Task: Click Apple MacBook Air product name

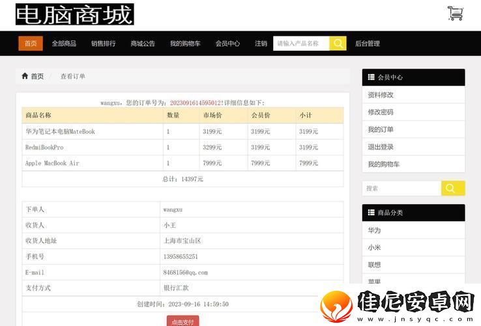Action: point(52,163)
